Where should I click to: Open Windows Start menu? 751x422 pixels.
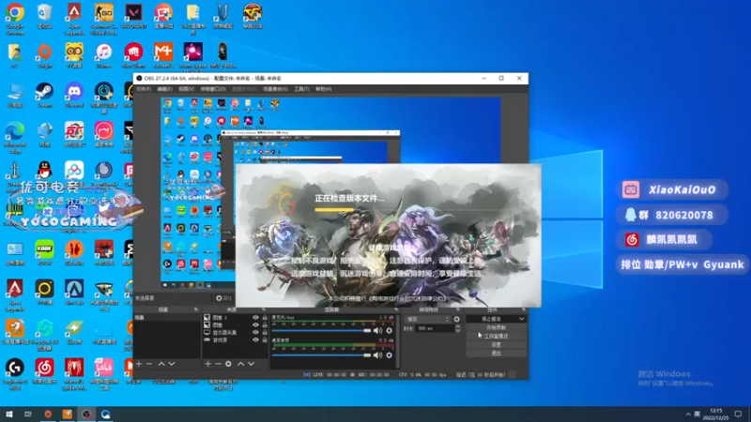pyautogui.click(x=9, y=414)
